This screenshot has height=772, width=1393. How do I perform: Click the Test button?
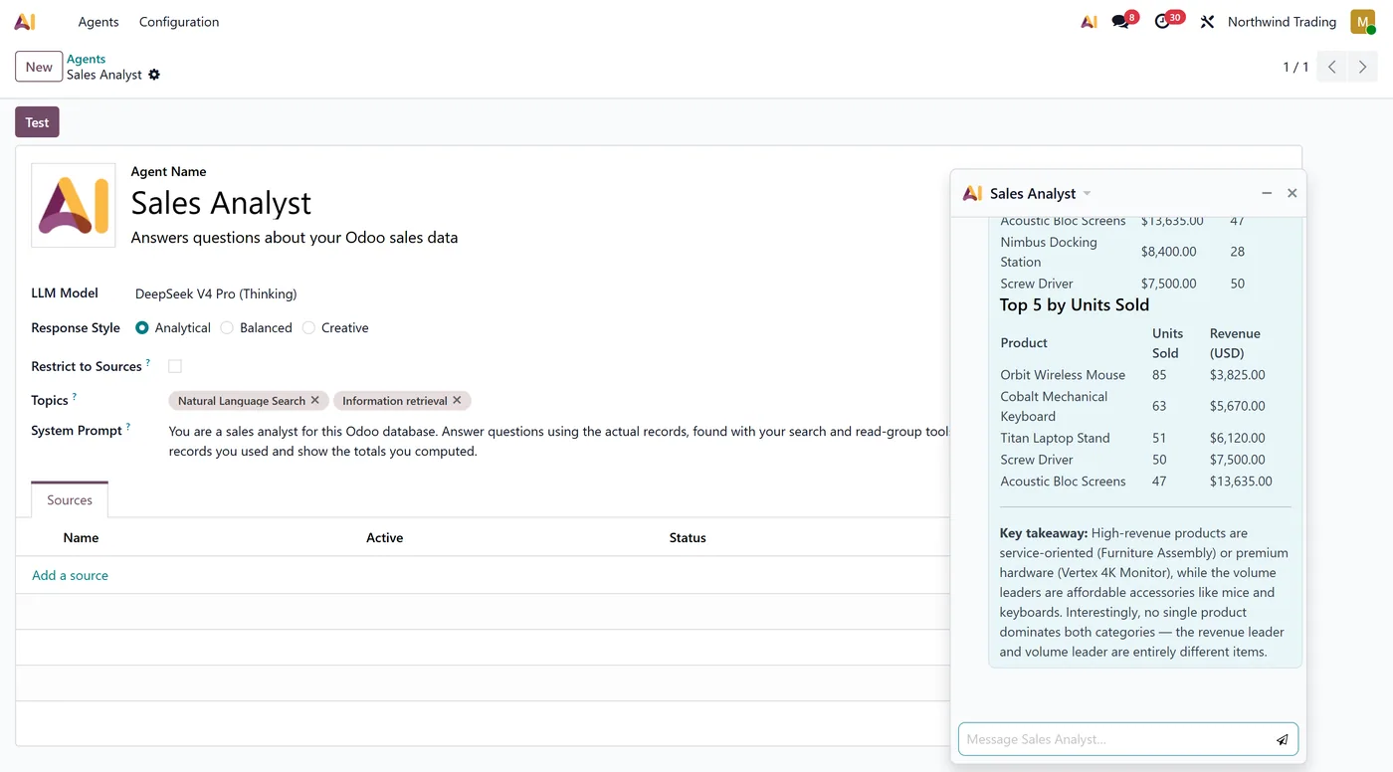[x=37, y=122]
